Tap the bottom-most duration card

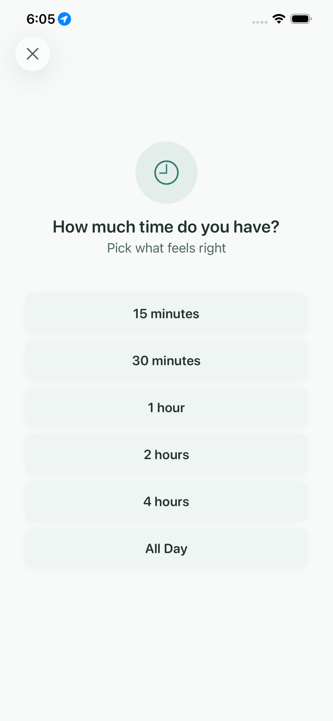click(167, 548)
